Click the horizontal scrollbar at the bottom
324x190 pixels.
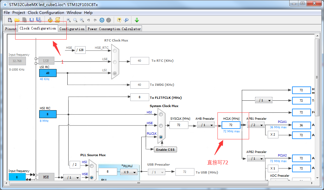pyautogui.click(x=138, y=183)
